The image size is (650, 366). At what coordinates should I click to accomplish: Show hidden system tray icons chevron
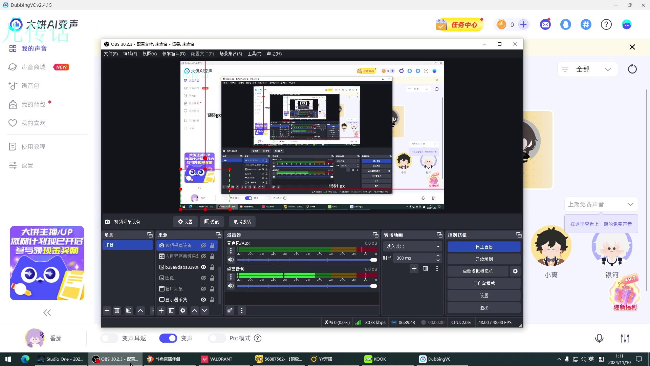point(559,359)
